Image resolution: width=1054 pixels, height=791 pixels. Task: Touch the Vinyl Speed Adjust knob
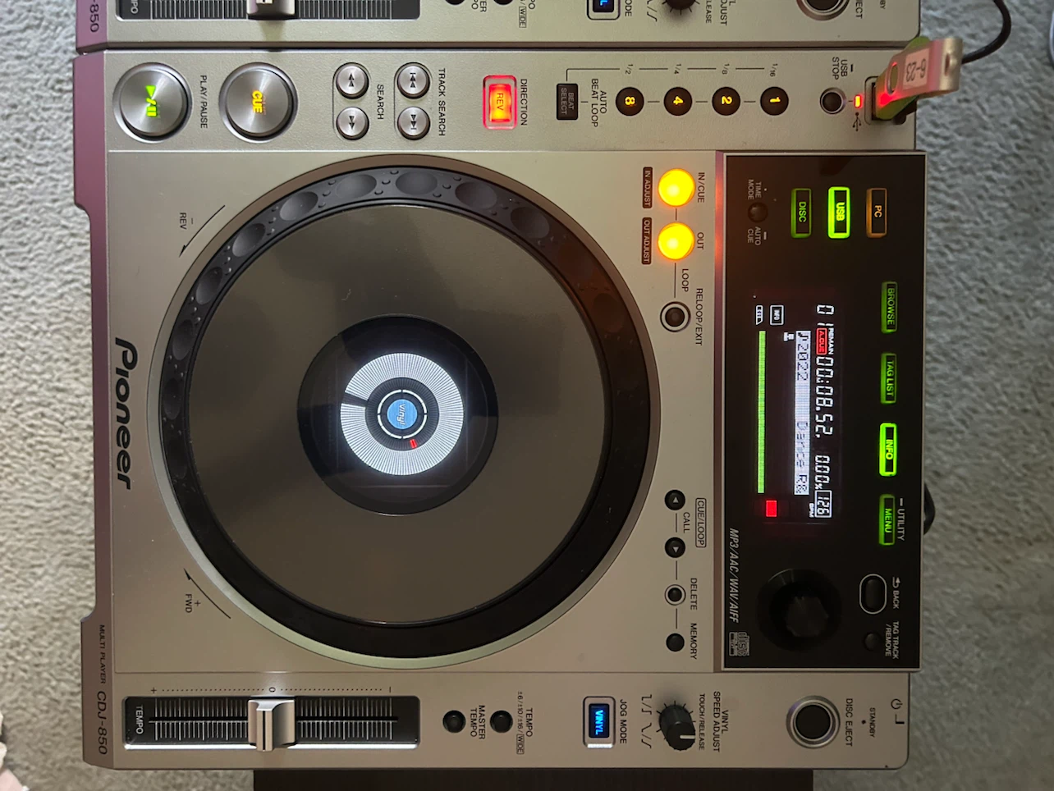tap(678, 725)
